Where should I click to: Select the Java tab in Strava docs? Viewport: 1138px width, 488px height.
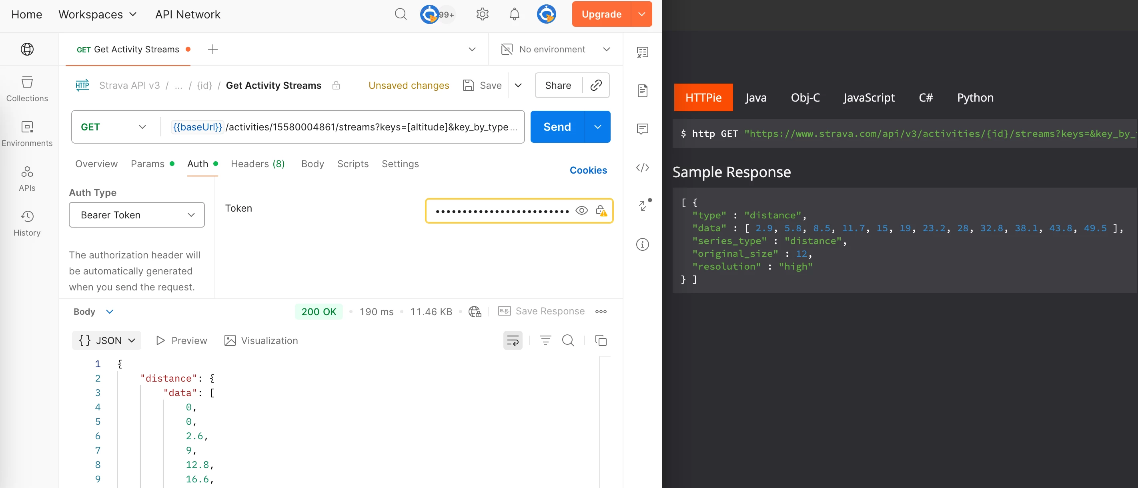pyautogui.click(x=755, y=97)
